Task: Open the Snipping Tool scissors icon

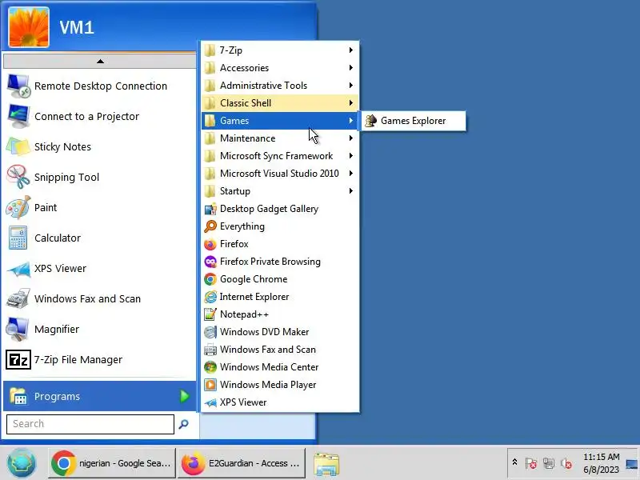Action: 18,177
